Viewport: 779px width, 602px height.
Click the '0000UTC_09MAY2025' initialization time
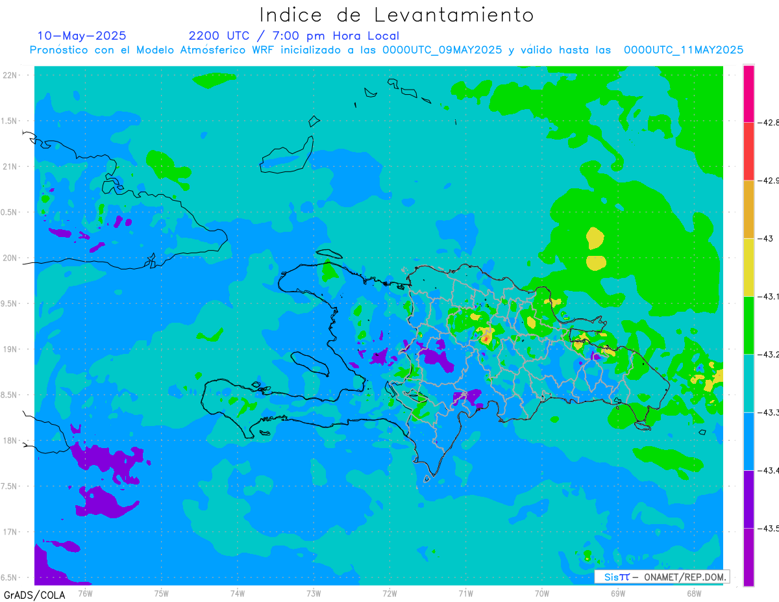pos(442,50)
